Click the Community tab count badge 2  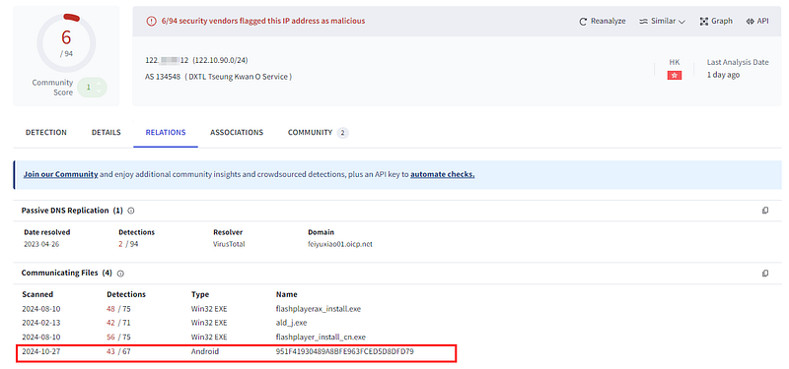(x=342, y=133)
